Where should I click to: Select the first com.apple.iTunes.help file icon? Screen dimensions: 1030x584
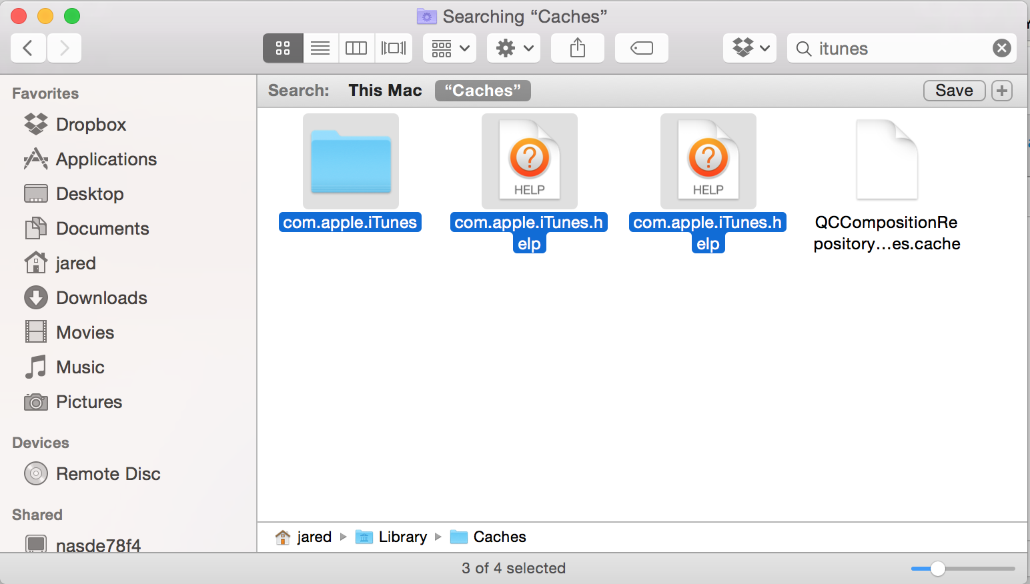[530, 161]
